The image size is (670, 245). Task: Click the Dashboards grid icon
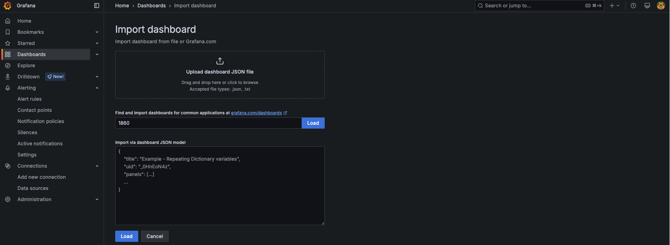point(8,54)
